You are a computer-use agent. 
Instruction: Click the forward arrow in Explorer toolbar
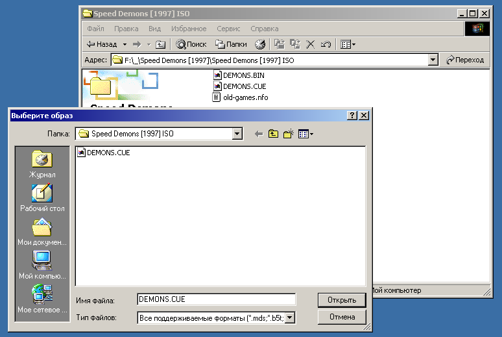137,44
